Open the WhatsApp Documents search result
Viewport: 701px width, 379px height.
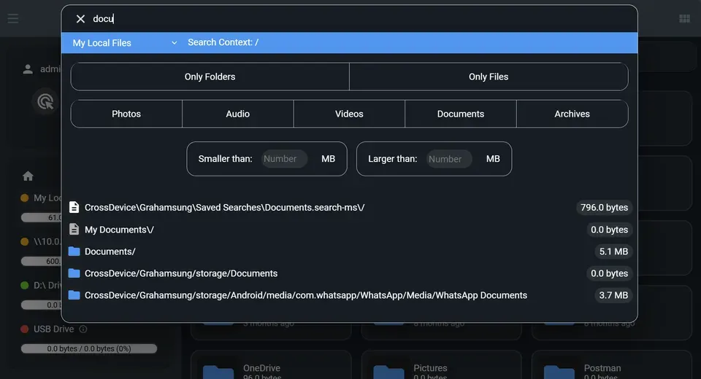(x=305, y=295)
